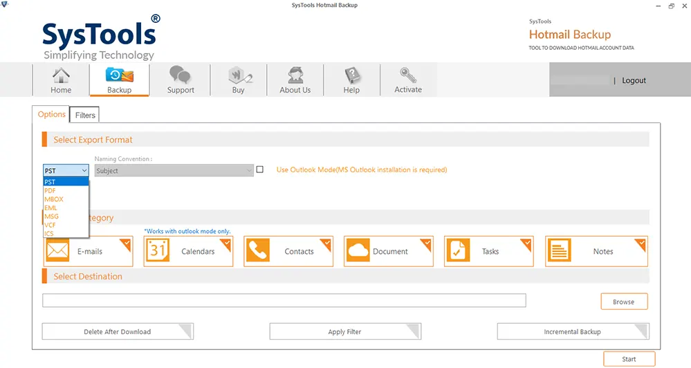Click the Start button
The image size is (691, 368).
tap(629, 359)
